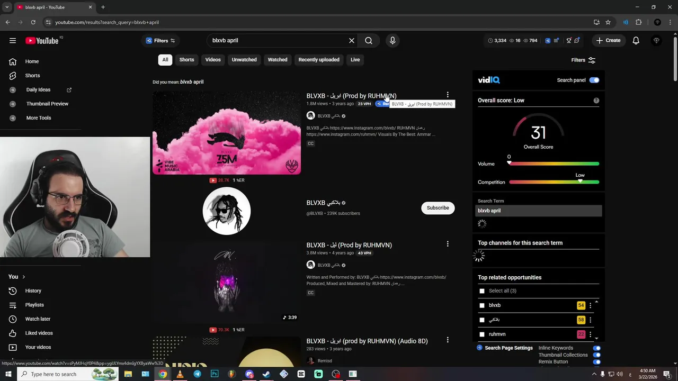Click the YouTube search input field
Screen dimensions: 678x381
(x=278, y=40)
